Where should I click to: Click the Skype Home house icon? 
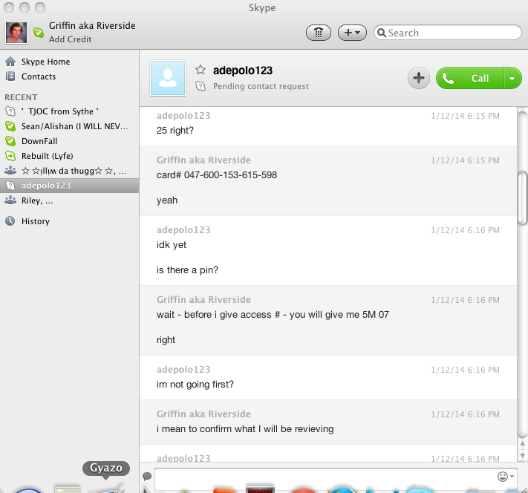(10, 62)
